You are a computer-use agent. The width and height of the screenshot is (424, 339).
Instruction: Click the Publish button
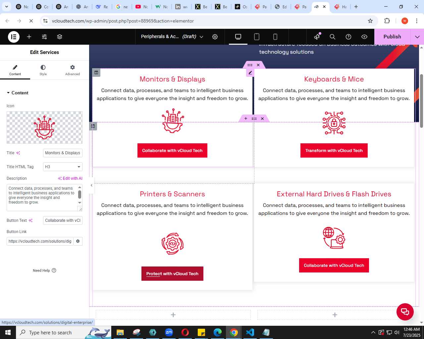[x=392, y=37]
